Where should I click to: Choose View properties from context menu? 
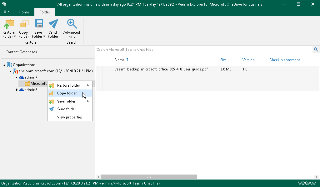tap(70, 117)
